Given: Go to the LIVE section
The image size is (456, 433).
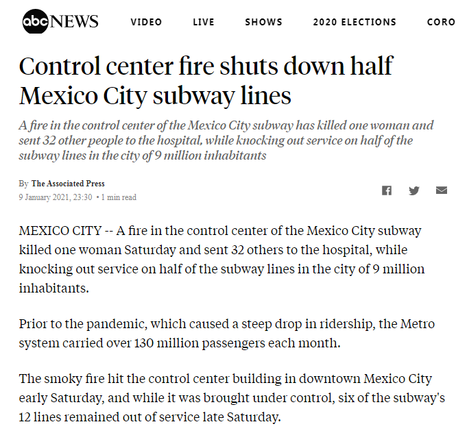Looking at the screenshot, I should [204, 22].
